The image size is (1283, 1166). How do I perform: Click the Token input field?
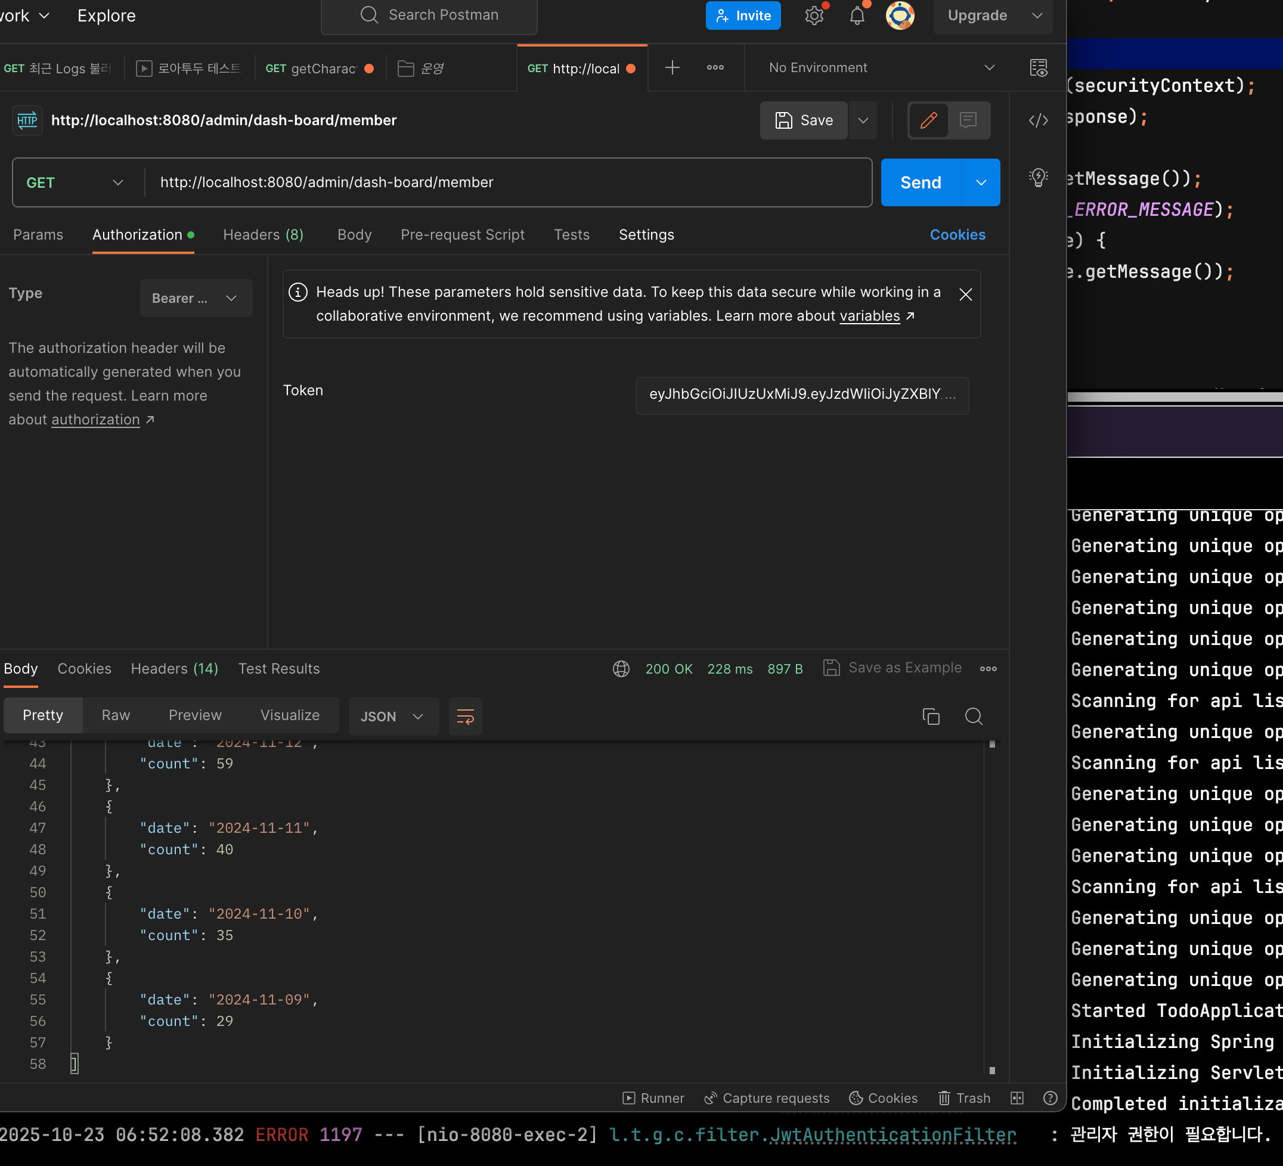[x=801, y=395]
